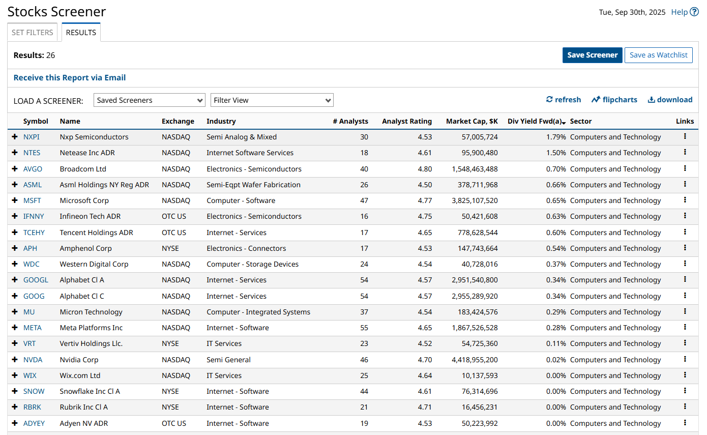This screenshot has width=707, height=435.
Task: Open links menu for NXPI row
Action: [685, 136]
